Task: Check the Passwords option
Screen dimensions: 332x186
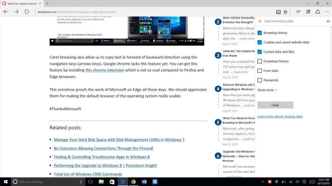Action: [x=260, y=80]
